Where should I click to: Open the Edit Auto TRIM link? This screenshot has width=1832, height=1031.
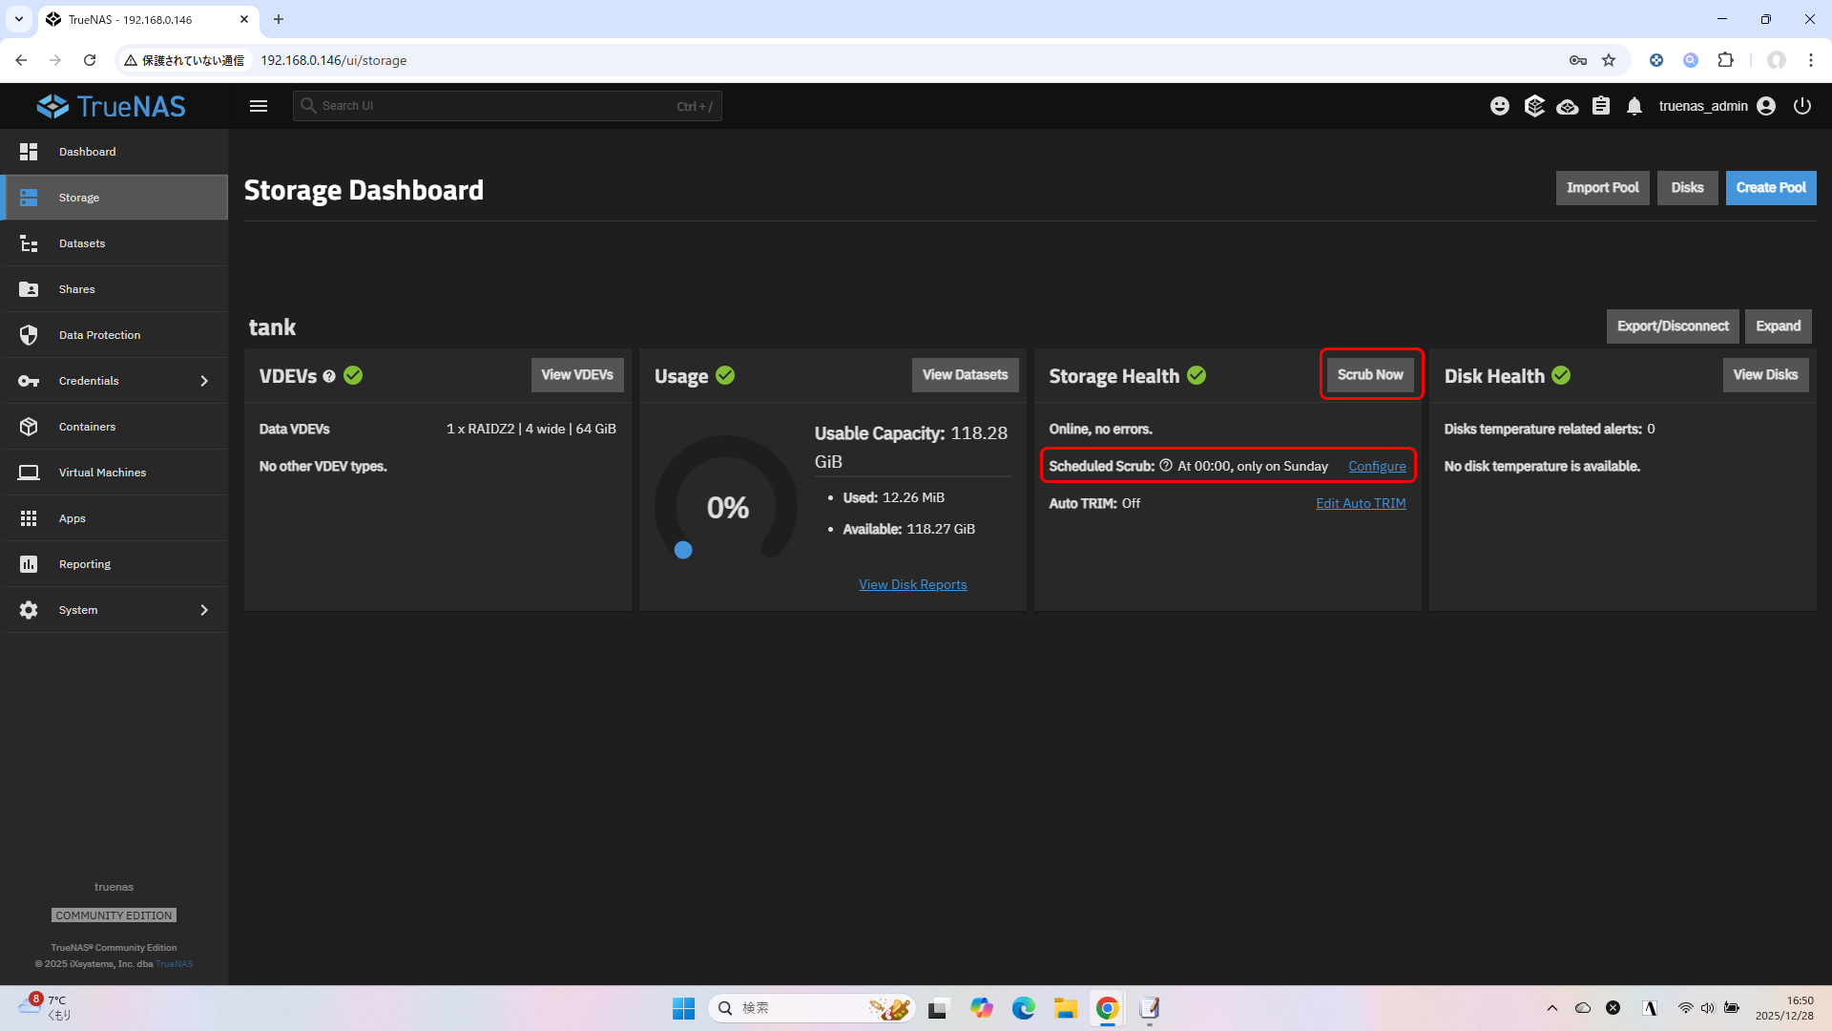[x=1361, y=503]
